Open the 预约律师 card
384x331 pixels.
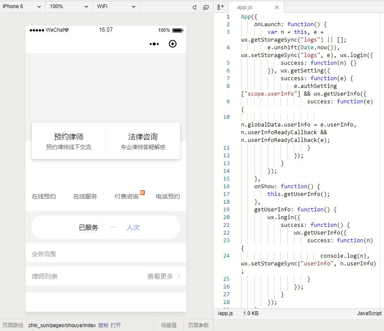[69, 141]
